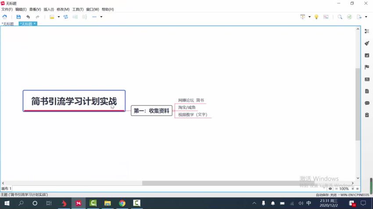Image resolution: width=373 pixels, height=209 pixels.
Task: Open the Outline panel in the right sidebar
Action: pos(367,31)
